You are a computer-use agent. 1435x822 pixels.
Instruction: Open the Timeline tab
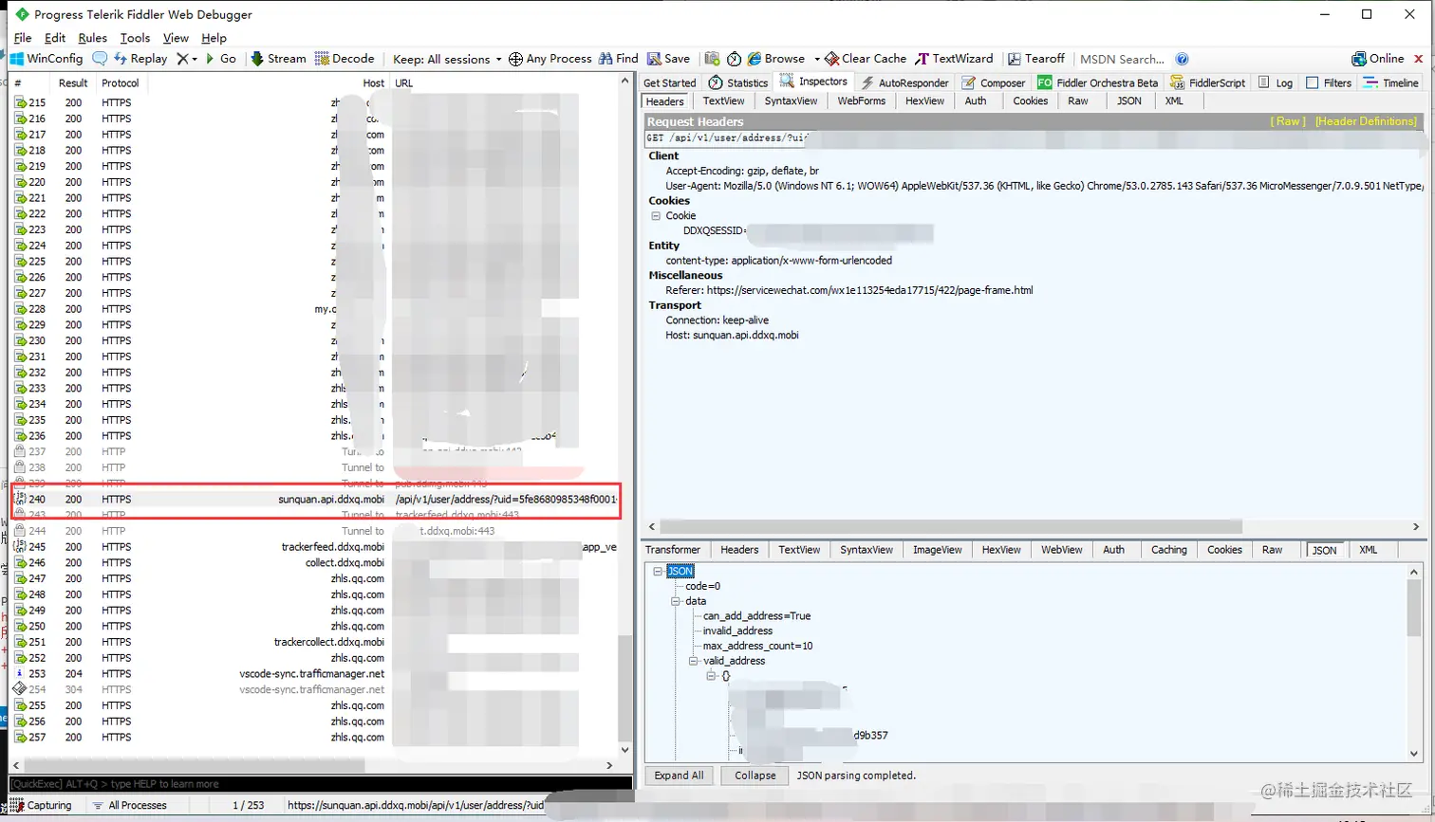pyautogui.click(x=1390, y=82)
